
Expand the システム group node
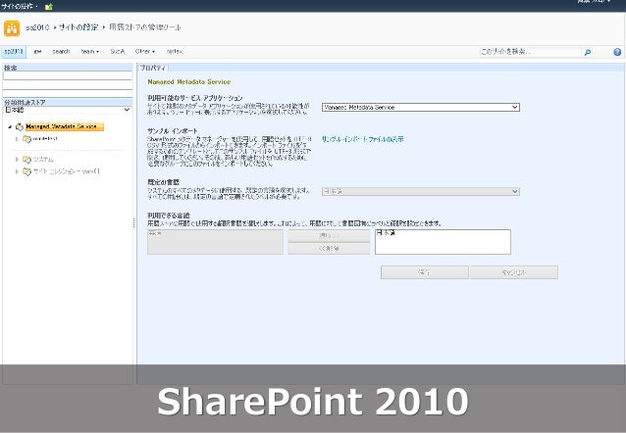point(17,159)
